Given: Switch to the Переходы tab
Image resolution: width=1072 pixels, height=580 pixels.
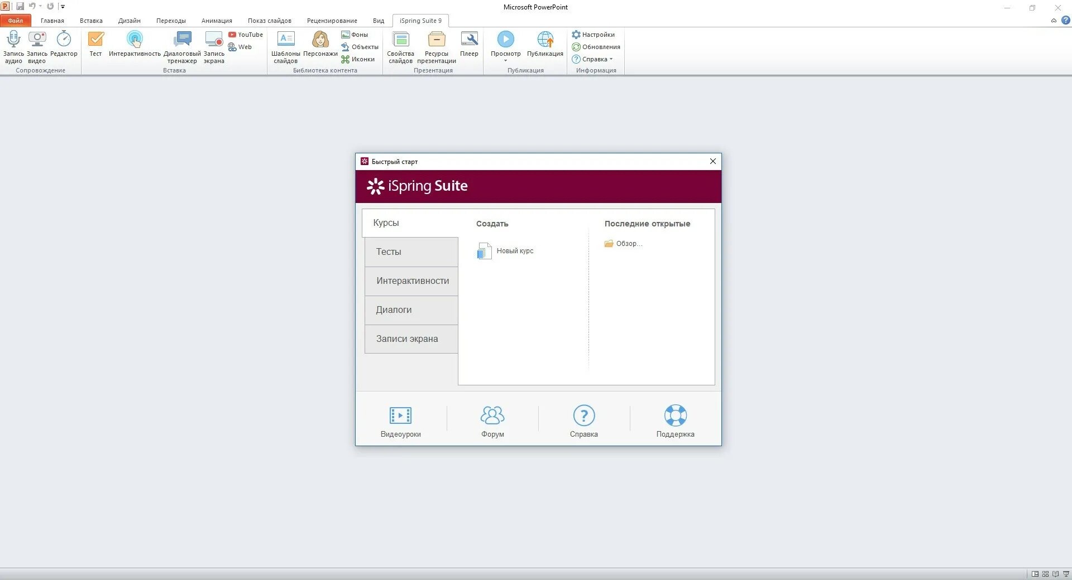Looking at the screenshot, I should click(171, 21).
